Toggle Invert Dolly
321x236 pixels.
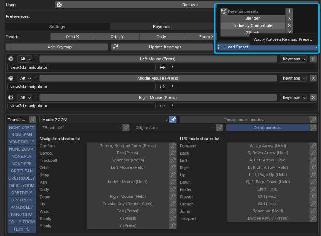[x=161, y=37]
